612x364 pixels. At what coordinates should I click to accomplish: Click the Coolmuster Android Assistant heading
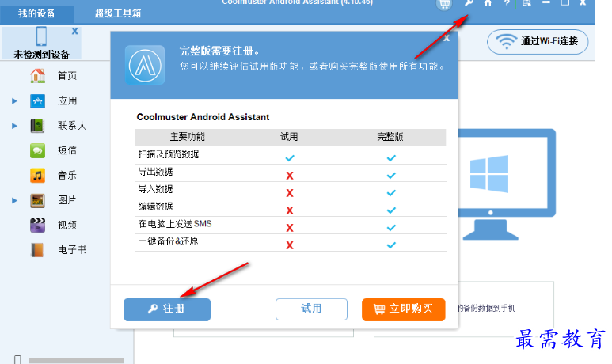[x=203, y=117]
